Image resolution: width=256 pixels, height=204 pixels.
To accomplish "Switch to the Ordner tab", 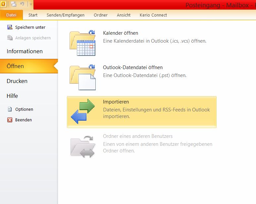I will coord(101,15).
